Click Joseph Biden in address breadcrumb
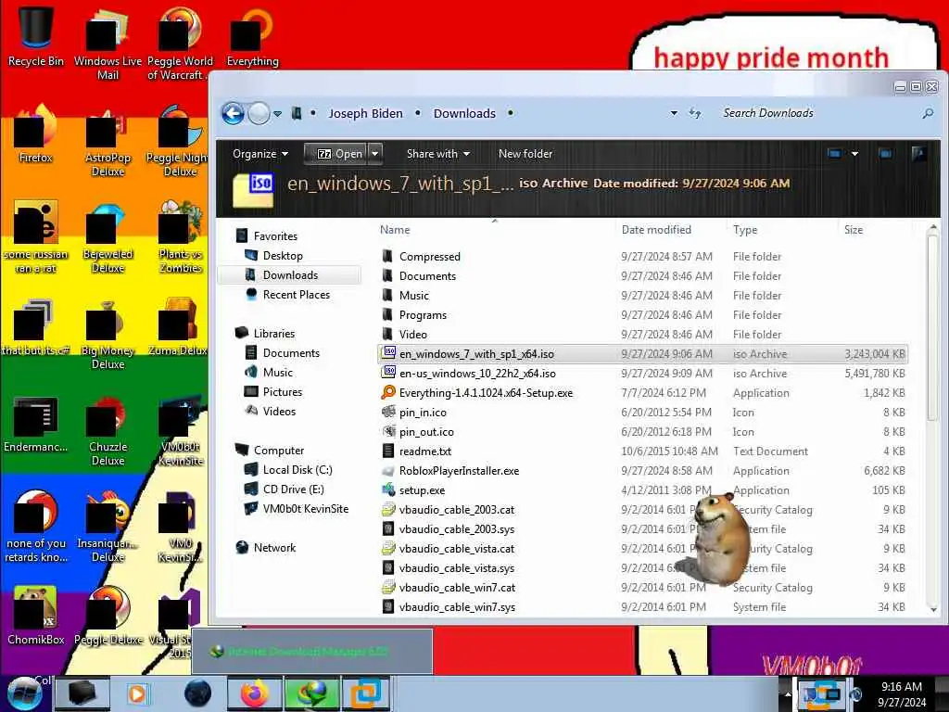The image size is (949, 712). tap(365, 114)
